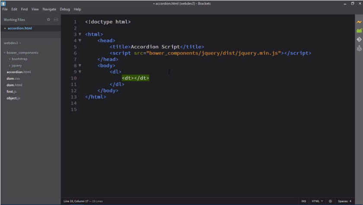Open the Navigate menu

click(x=49, y=9)
